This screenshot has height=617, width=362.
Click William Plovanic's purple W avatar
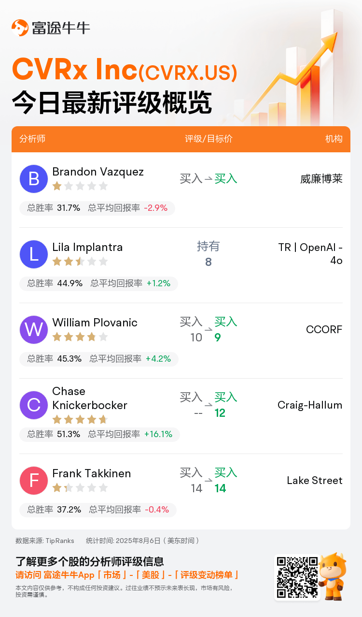tap(34, 329)
